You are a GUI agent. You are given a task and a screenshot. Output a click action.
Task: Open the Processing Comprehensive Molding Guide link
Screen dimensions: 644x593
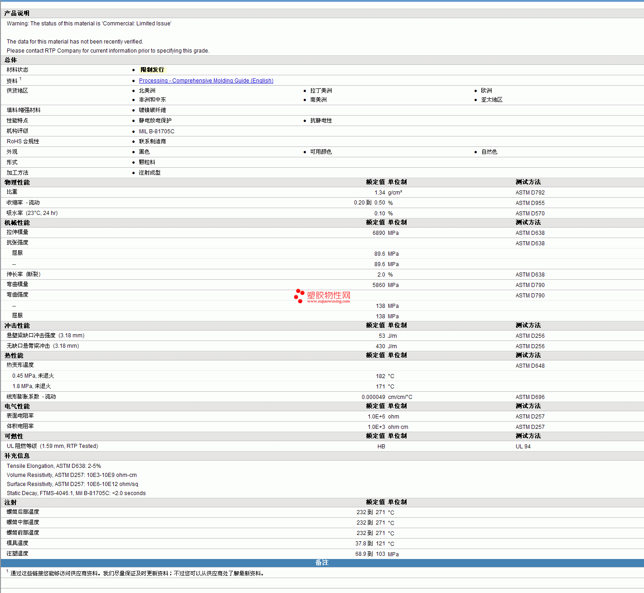pyautogui.click(x=206, y=81)
